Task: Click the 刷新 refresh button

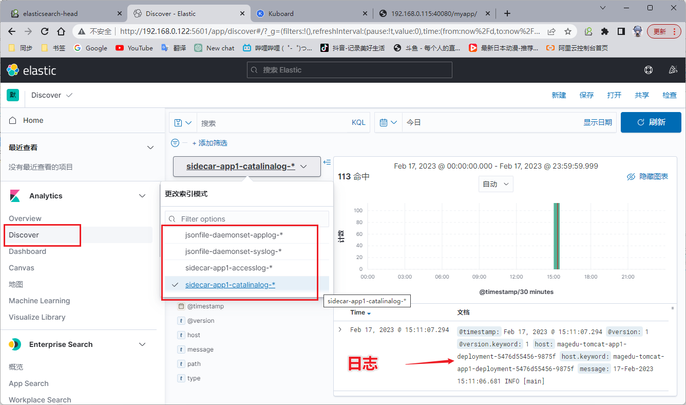Action: (651, 122)
